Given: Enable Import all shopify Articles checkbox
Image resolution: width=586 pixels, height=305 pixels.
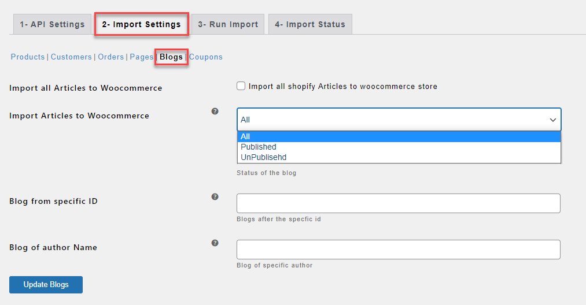Looking at the screenshot, I should [241, 86].
